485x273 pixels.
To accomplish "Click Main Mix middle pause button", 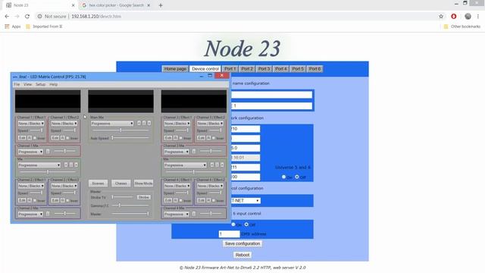I will coord(144,123).
